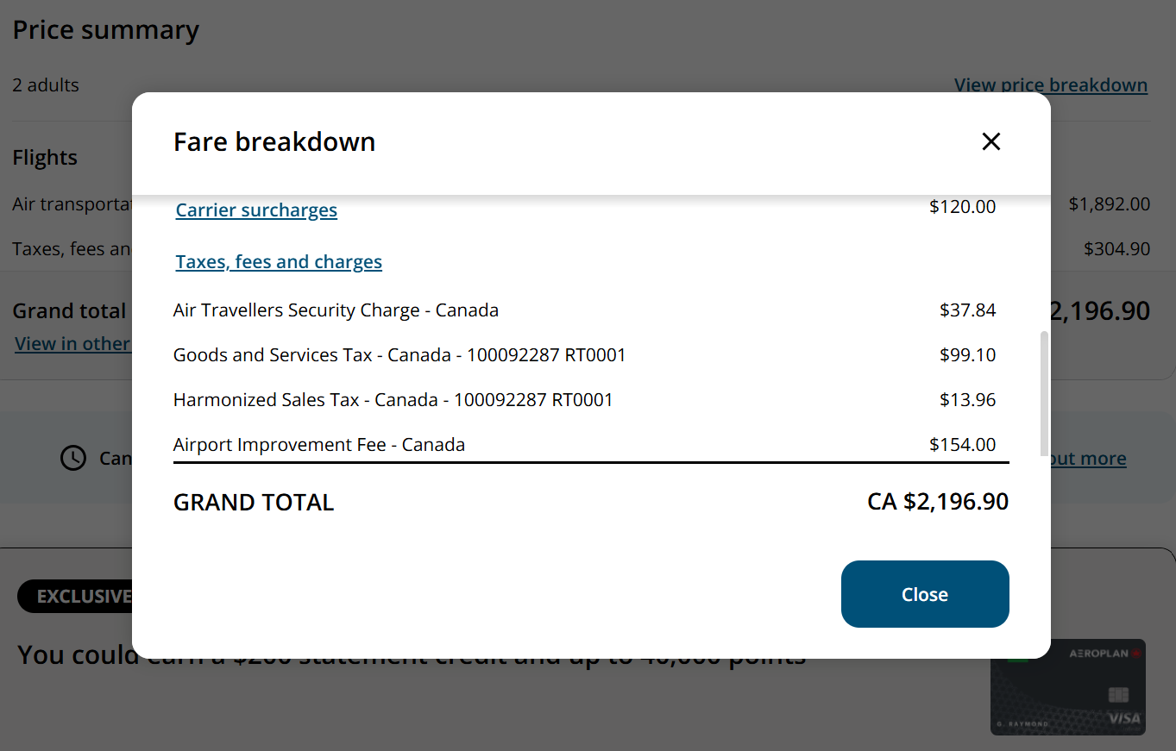Click the CA $2,196.90 total amount
This screenshot has height=751, width=1176.
937,502
